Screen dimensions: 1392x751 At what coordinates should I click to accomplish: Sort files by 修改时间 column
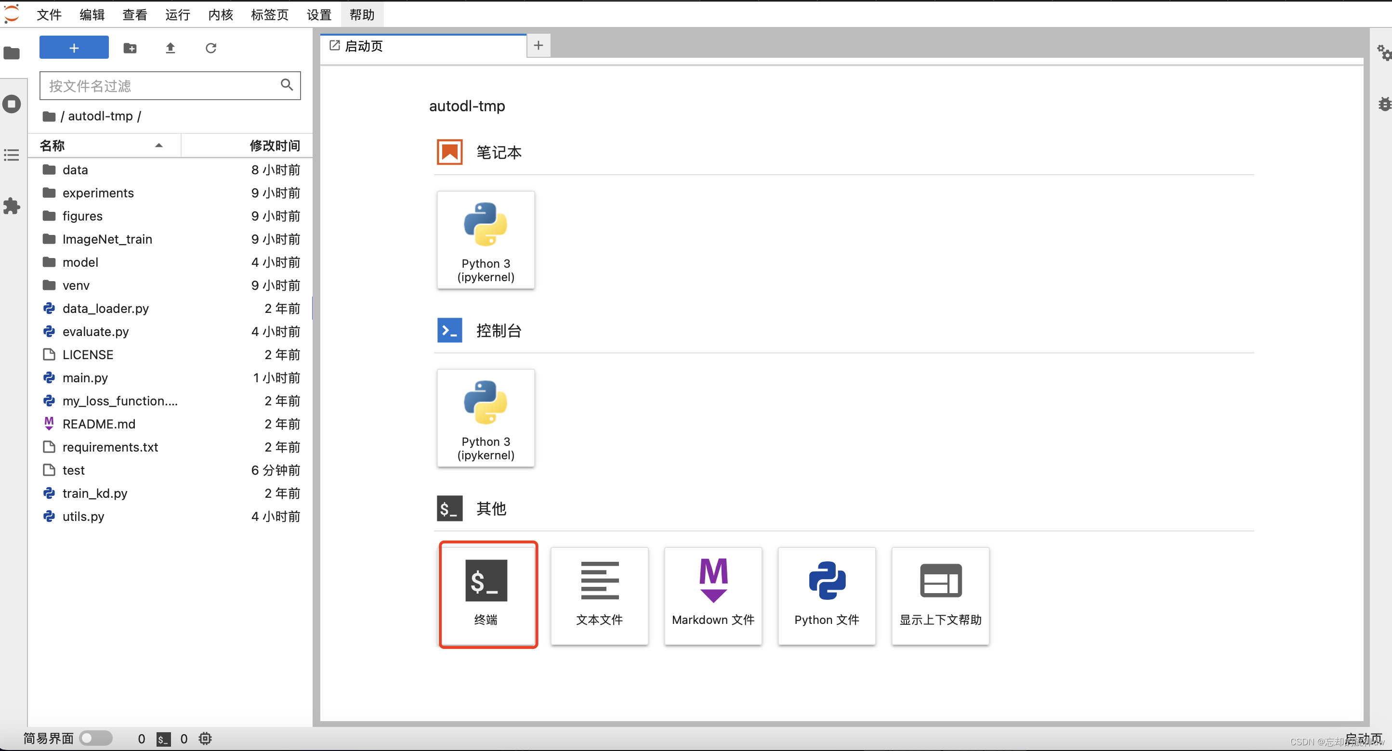click(274, 145)
